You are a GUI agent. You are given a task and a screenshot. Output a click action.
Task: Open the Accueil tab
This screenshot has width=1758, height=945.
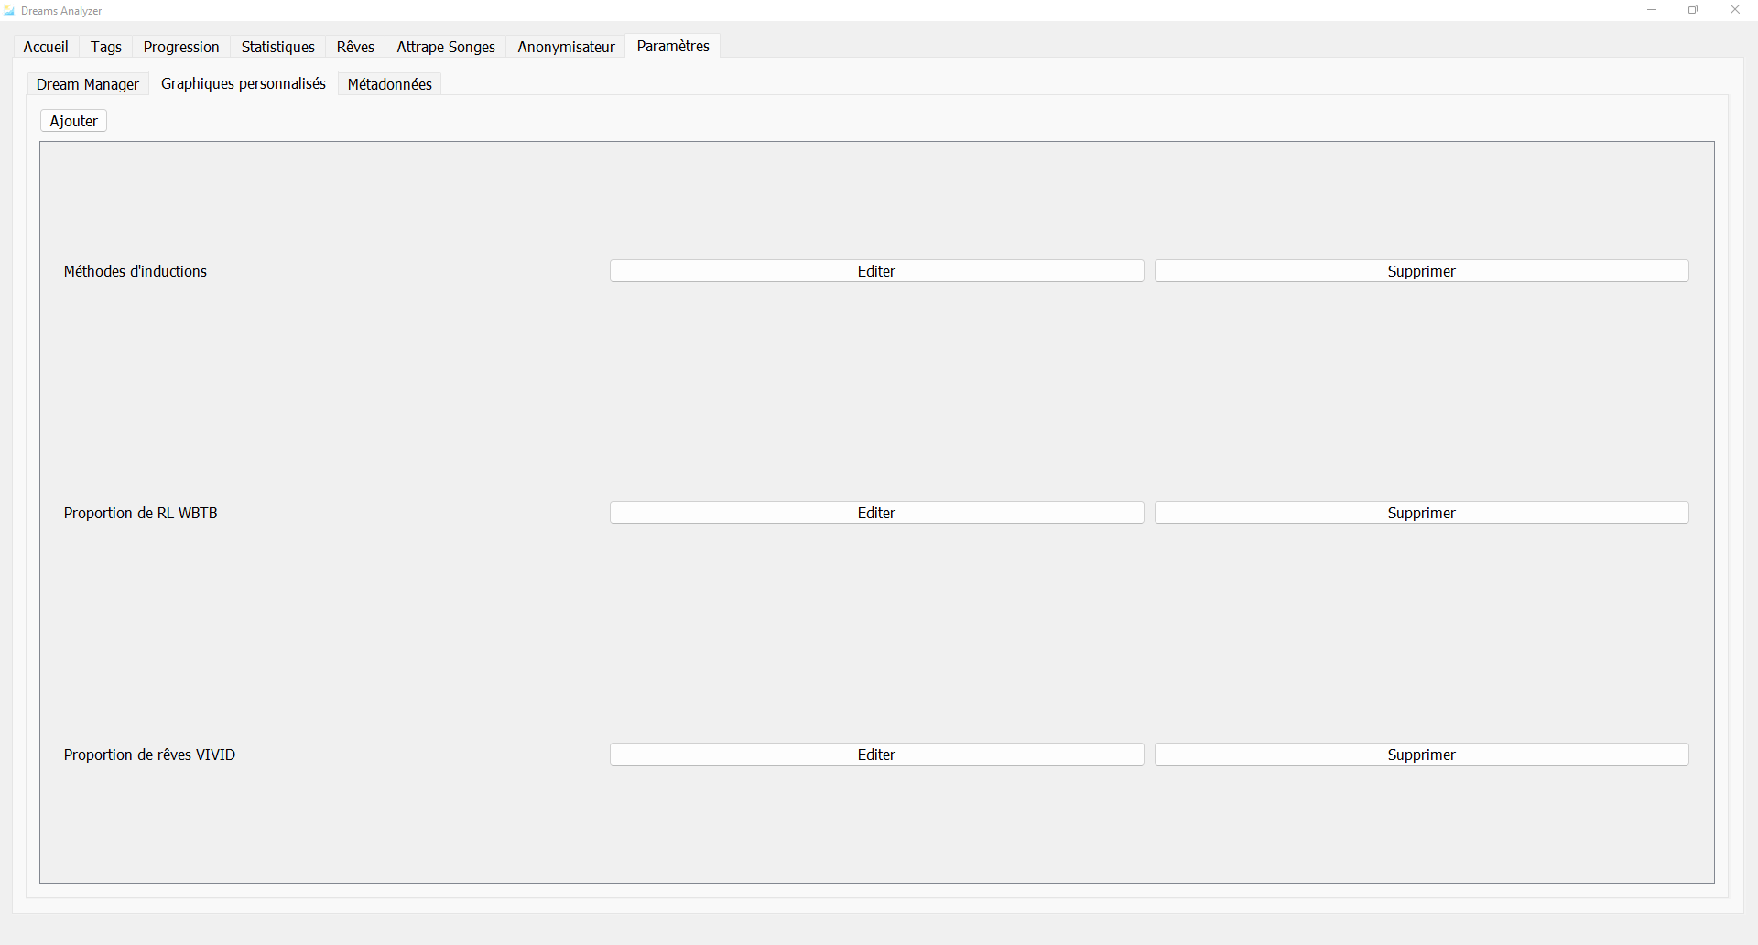(x=46, y=47)
